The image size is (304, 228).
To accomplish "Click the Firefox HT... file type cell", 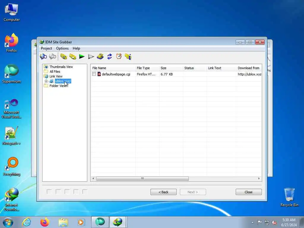I will pyautogui.click(x=146, y=74).
